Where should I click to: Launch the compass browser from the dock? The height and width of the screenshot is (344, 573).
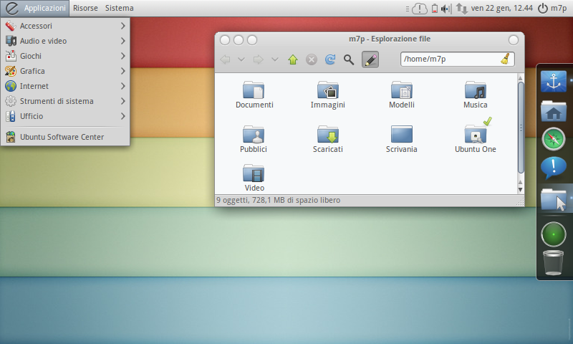(x=554, y=139)
